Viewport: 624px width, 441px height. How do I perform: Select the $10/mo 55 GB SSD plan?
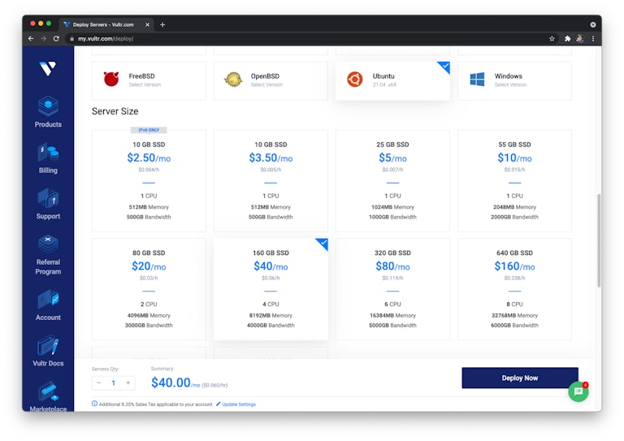[x=514, y=181]
